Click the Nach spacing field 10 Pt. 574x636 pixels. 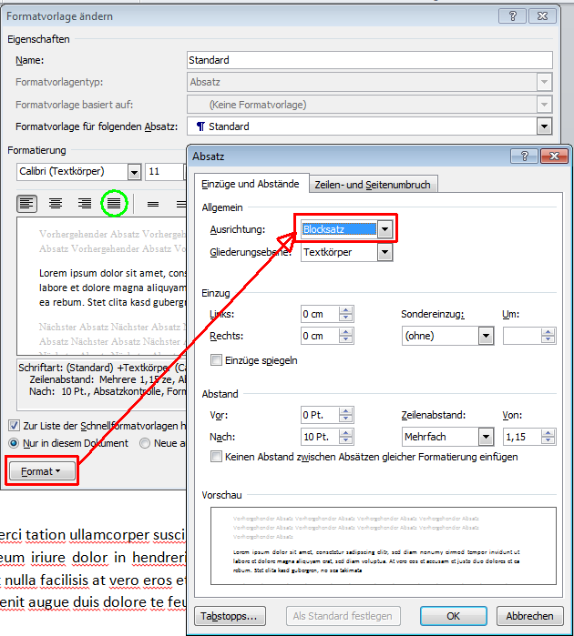(319, 437)
